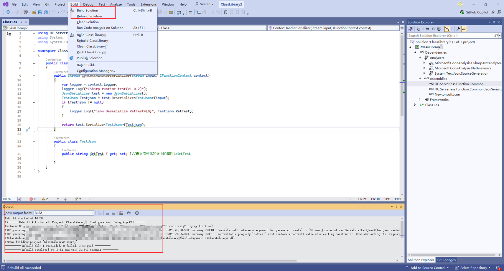Click the Collapse All icon in Solution Explorer

tap(433, 29)
